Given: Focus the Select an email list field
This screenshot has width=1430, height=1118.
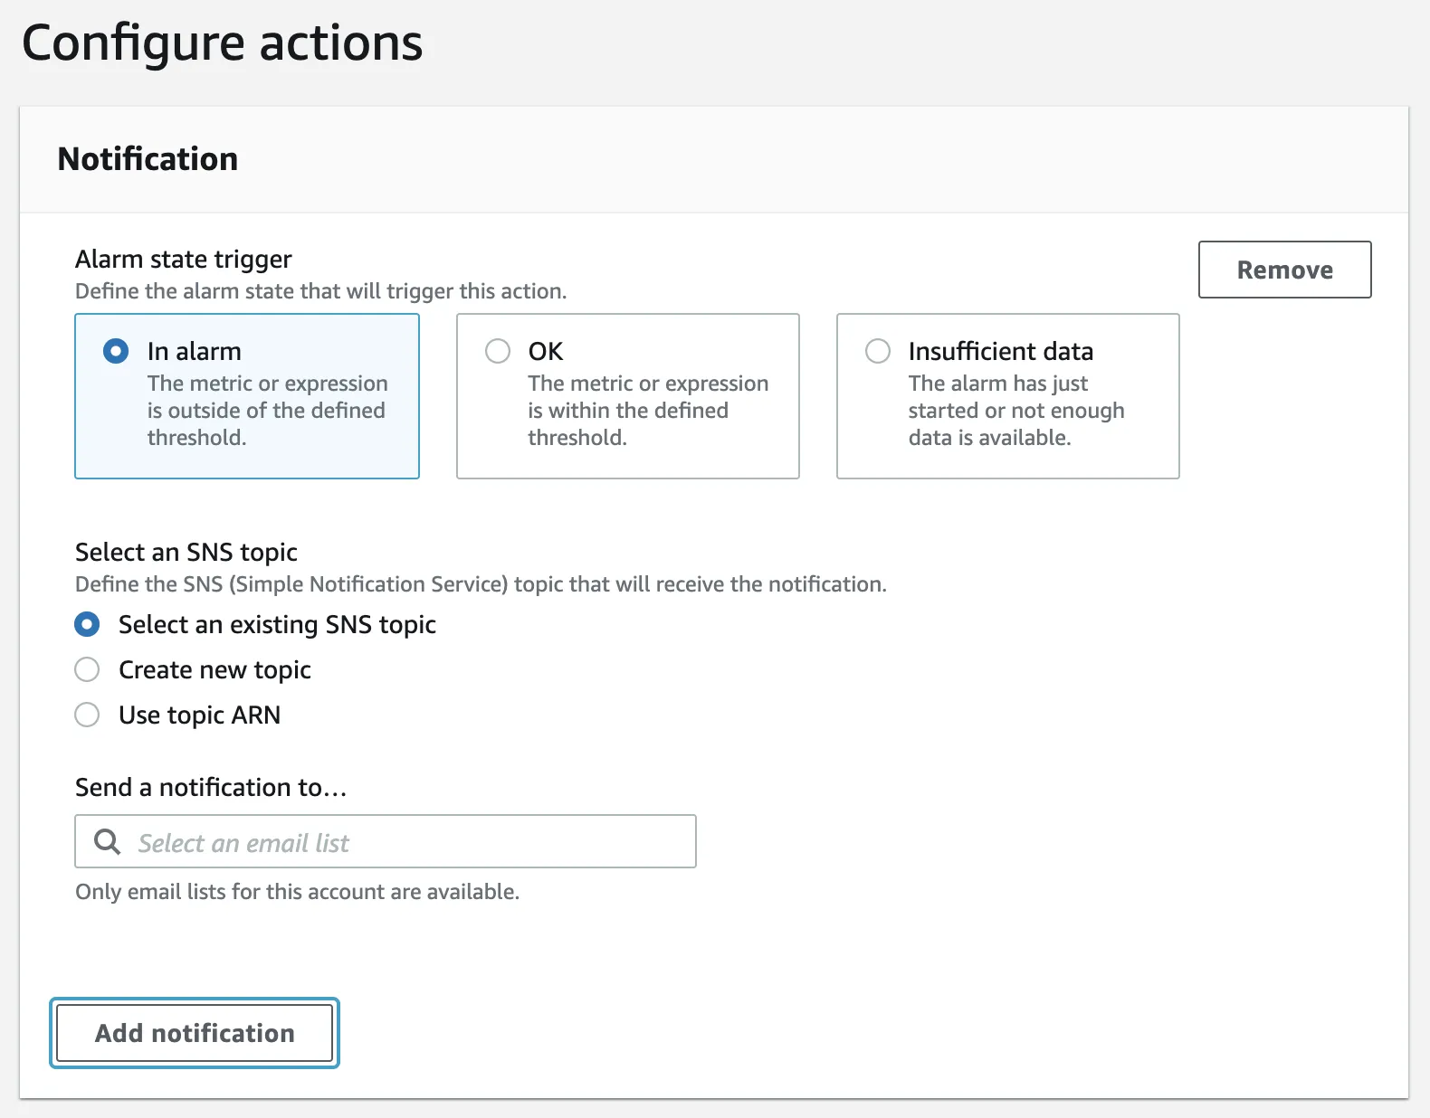Looking at the screenshot, I should 407,842.
